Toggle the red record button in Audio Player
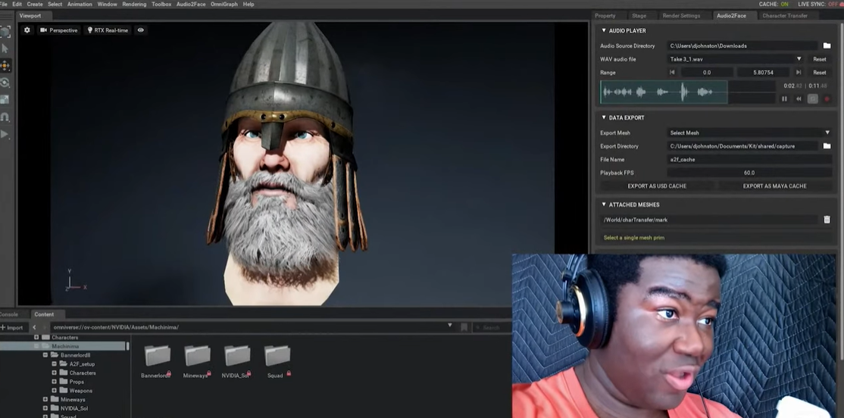844x418 pixels. pos(827,98)
